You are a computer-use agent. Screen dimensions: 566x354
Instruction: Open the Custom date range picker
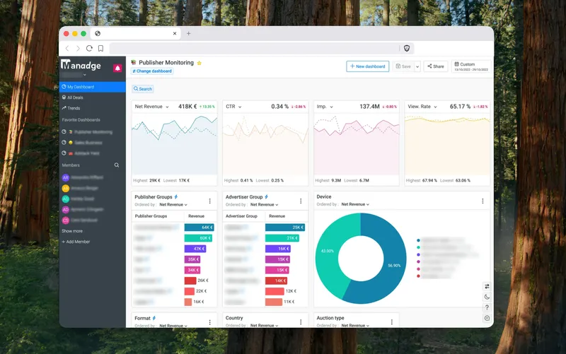pos(471,66)
